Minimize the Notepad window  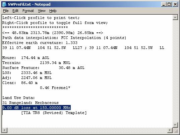click(x=164, y=4)
